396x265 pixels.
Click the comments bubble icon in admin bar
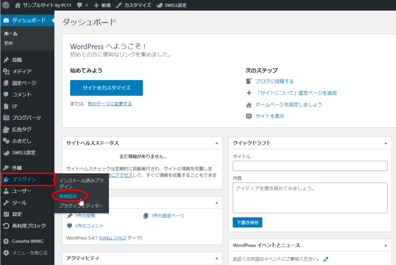(80, 5)
